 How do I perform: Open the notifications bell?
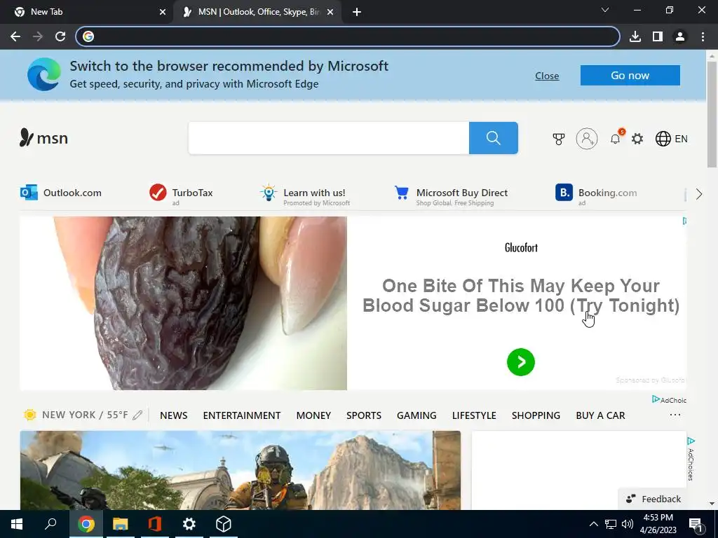[x=616, y=138]
